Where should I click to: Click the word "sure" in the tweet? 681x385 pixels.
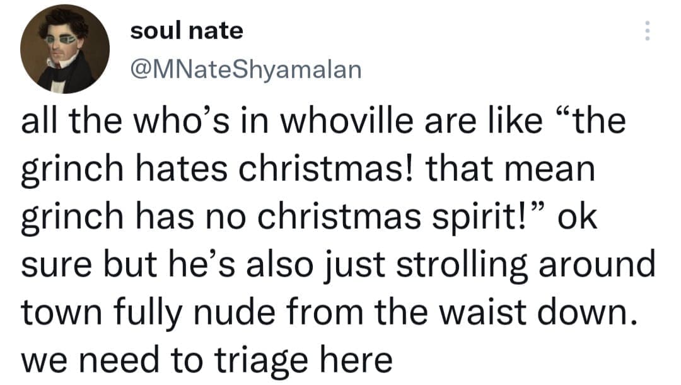pos(52,265)
